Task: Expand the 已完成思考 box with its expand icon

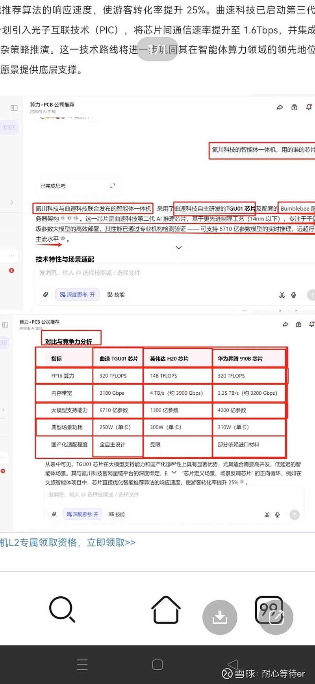Action: click(x=113, y=186)
